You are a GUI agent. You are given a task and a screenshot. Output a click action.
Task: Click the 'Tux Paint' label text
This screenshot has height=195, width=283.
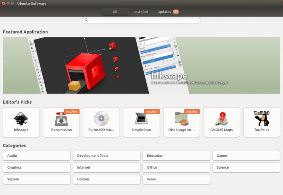click(x=262, y=130)
